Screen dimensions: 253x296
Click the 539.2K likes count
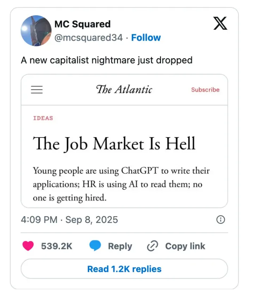click(x=57, y=246)
